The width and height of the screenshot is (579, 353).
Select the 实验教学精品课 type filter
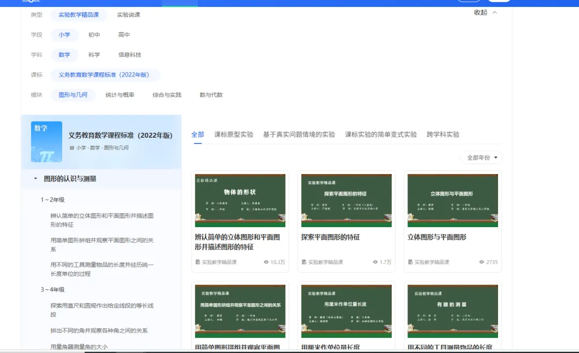point(79,15)
